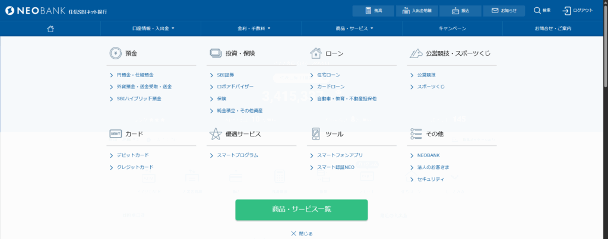Expand the 口座情報・入出金 dropdown menu
The width and height of the screenshot is (608, 239).
coord(154,28)
